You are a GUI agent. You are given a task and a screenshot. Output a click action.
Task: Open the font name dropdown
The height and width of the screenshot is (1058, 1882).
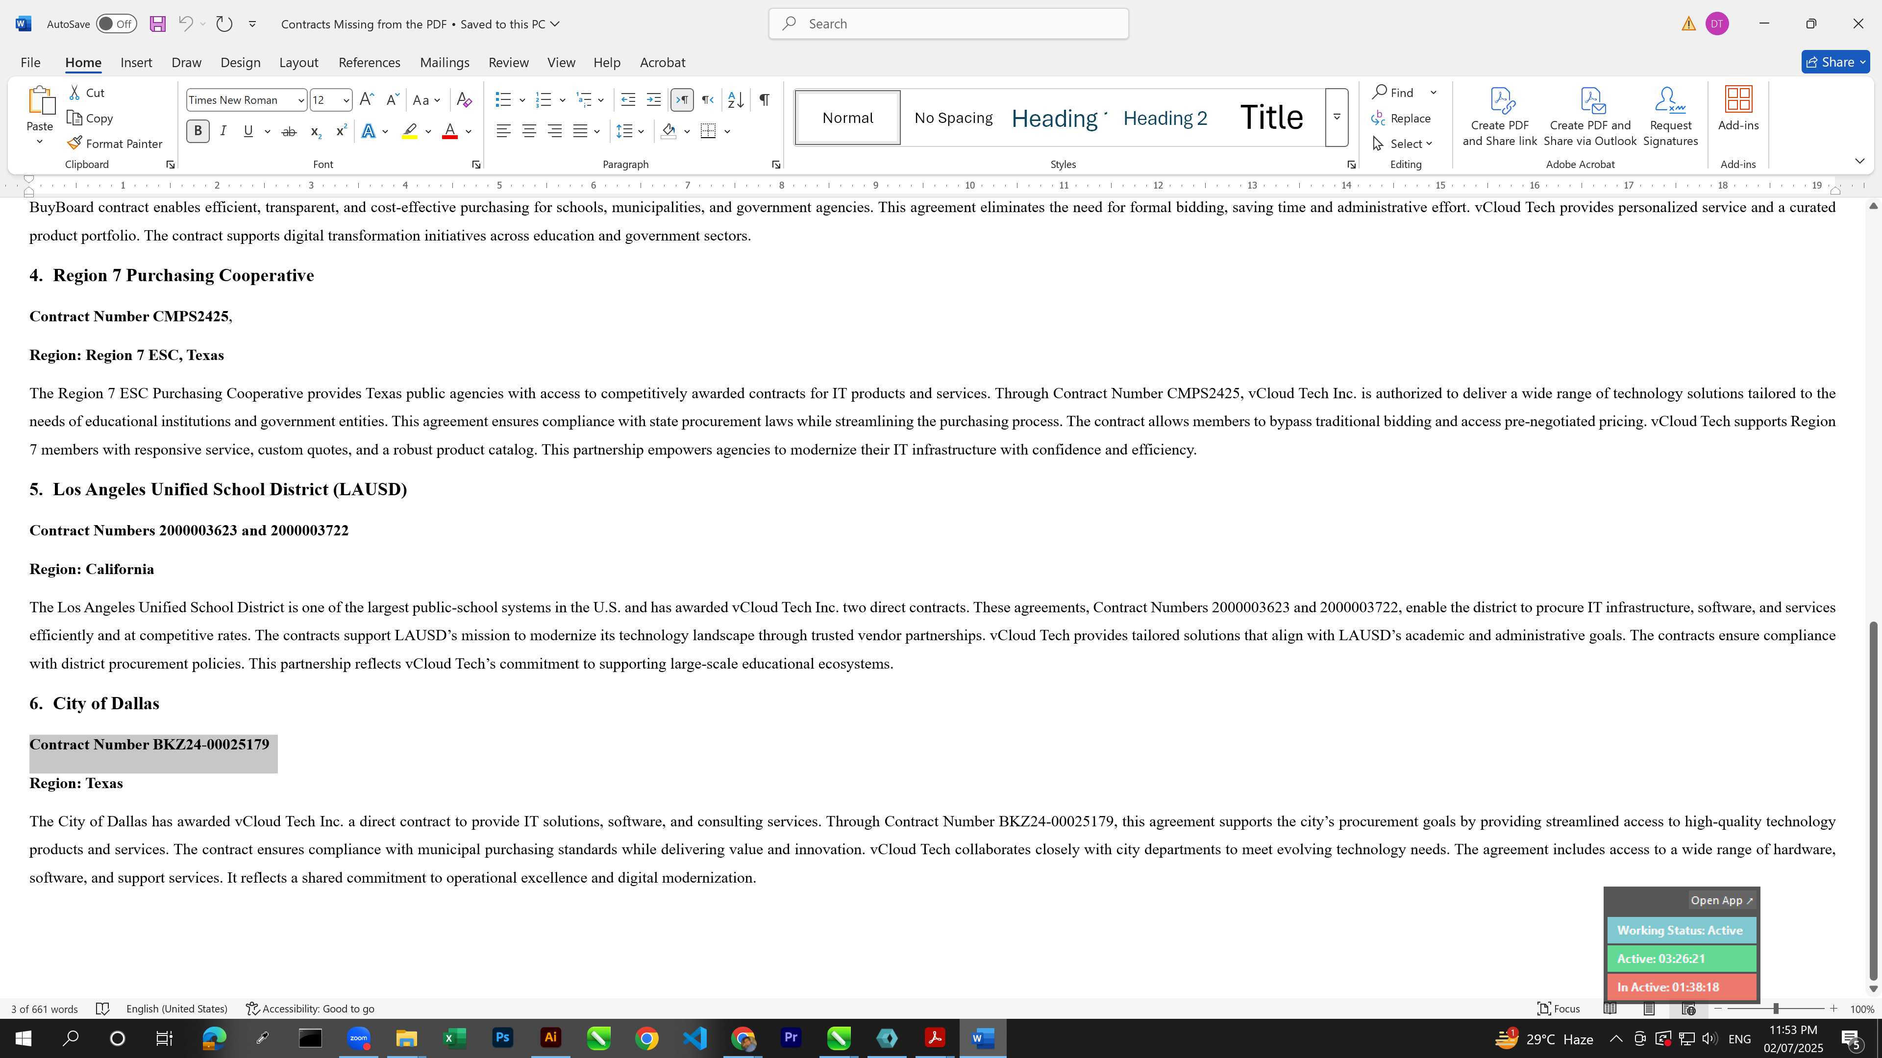(x=302, y=100)
